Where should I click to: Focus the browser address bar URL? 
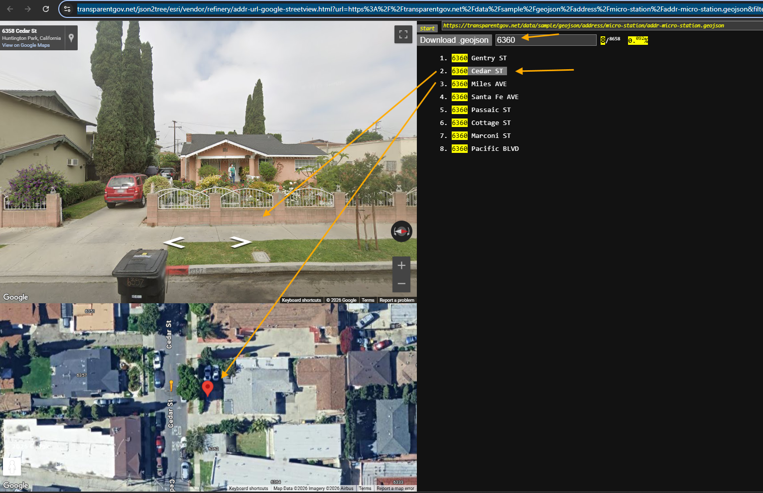pyautogui.click(x=419, y=9)
